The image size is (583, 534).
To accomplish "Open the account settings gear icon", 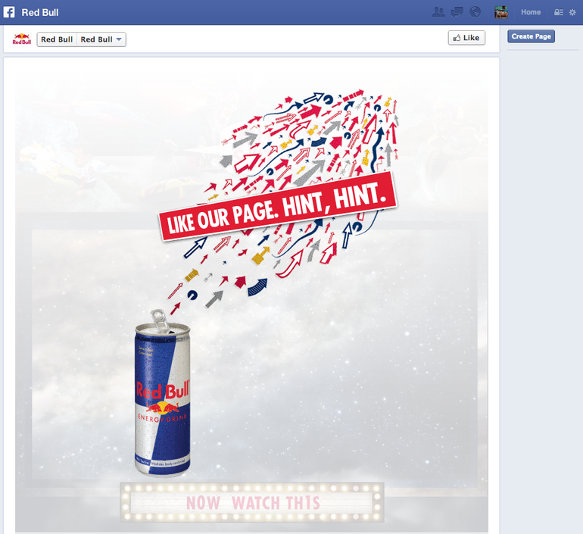I will [572, 12].
